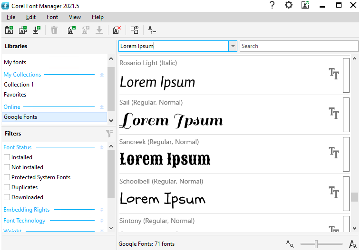Open the Font menu
361x252 pixels.
tap(52, 17)
